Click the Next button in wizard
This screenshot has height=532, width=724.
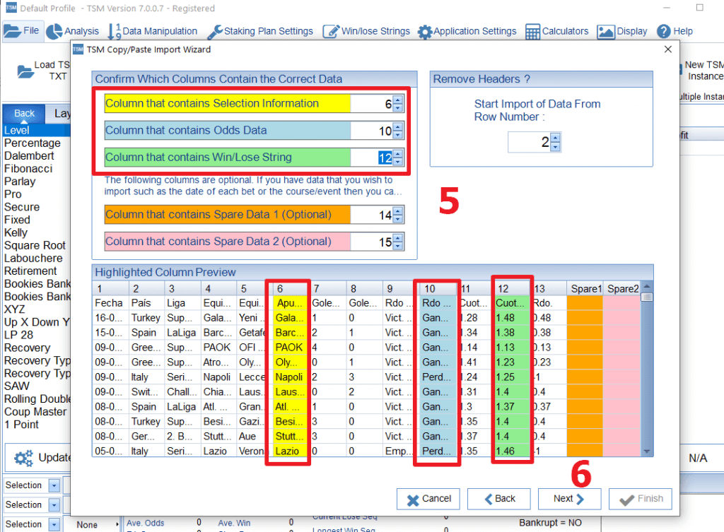(569, 498)
